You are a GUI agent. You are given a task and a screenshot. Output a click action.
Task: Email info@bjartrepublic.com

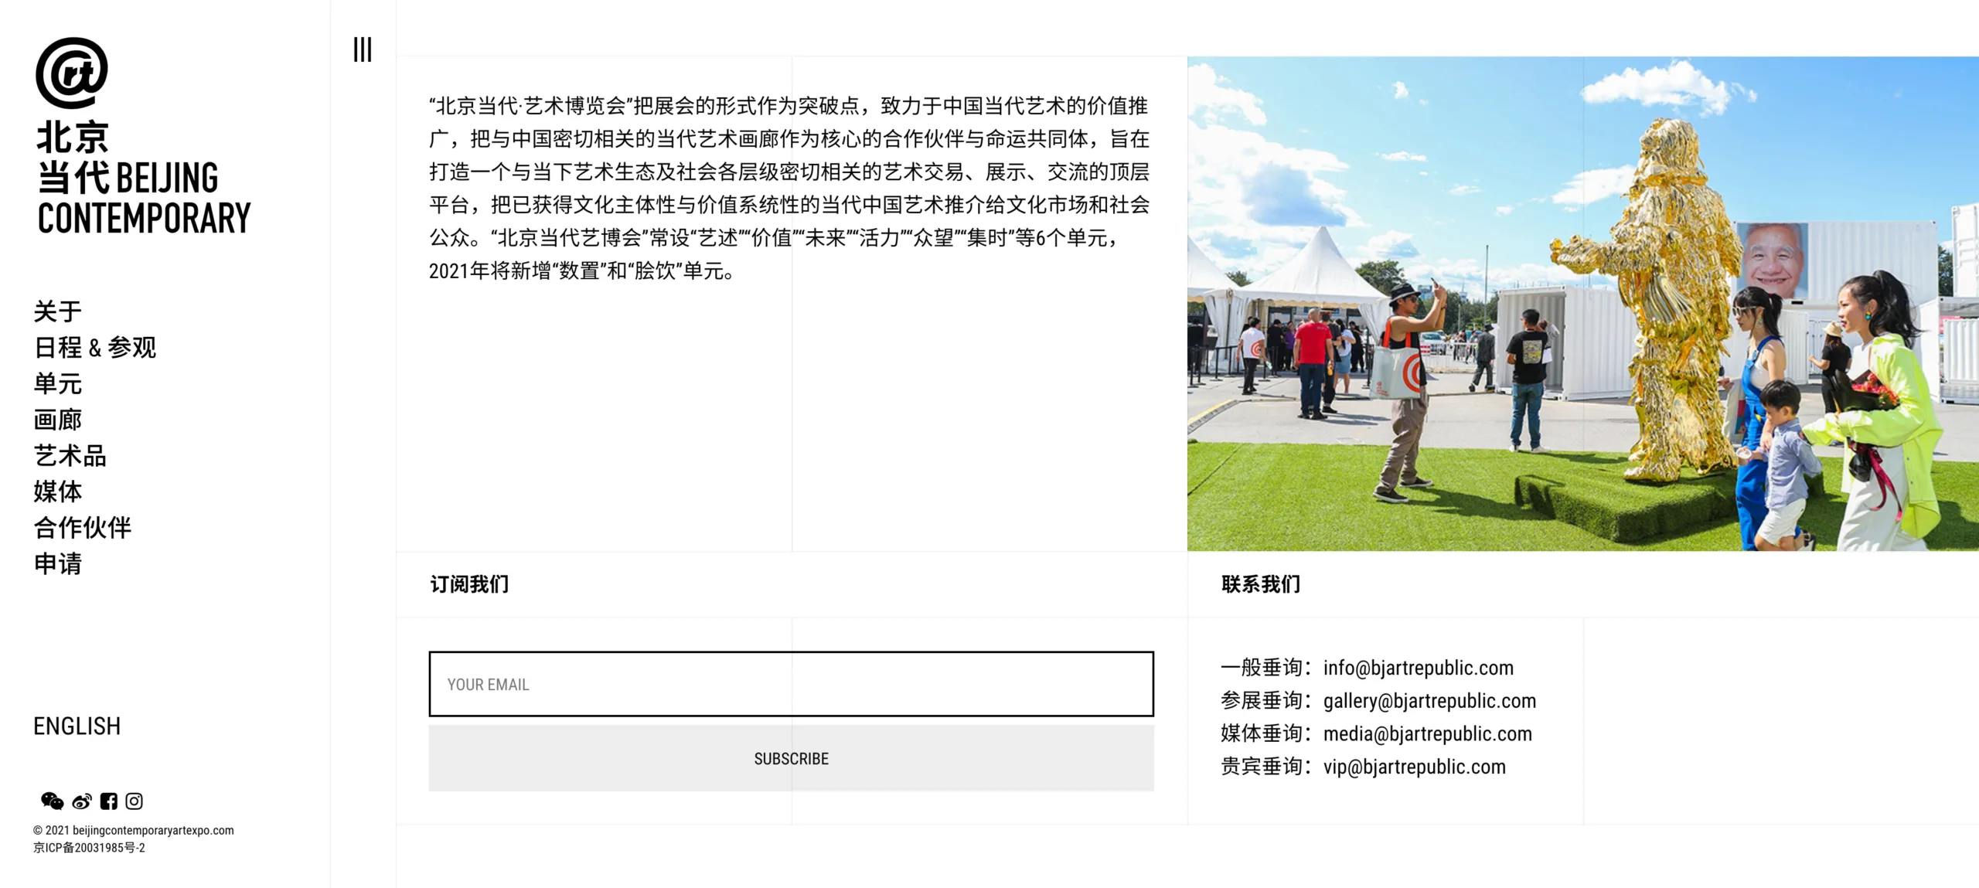click(1419, 668)
